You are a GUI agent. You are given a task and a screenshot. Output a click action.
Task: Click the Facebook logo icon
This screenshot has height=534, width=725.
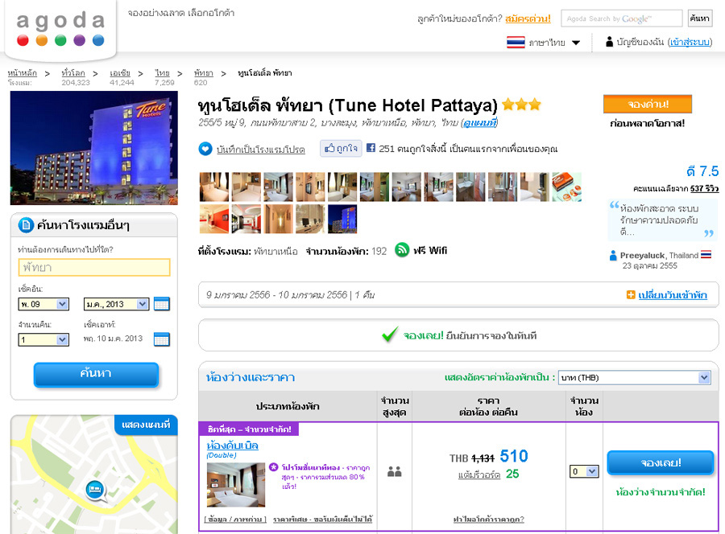click(371, 148)
